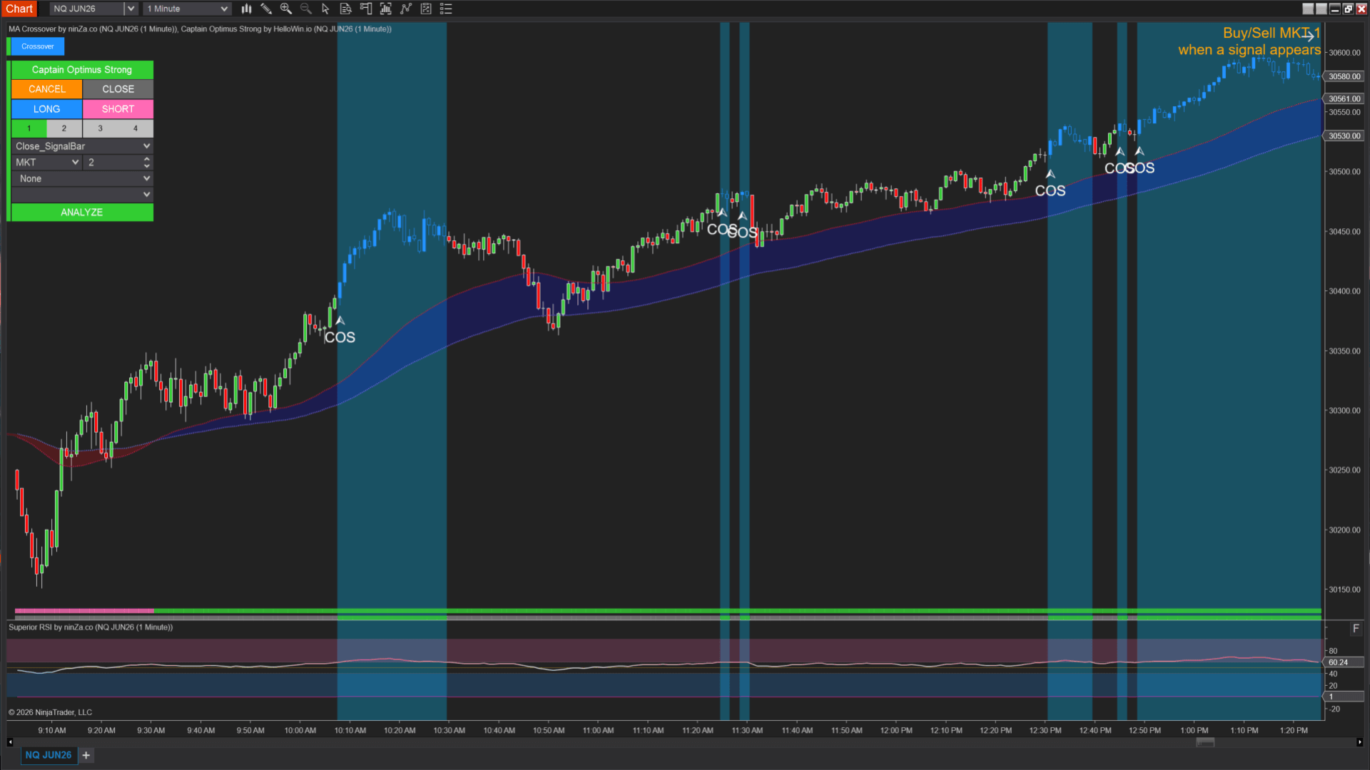Click the 60.24 RSI value marker
Viewport: 1370px width, 770px height.
pyautogui.click(x=1344, y=662)
